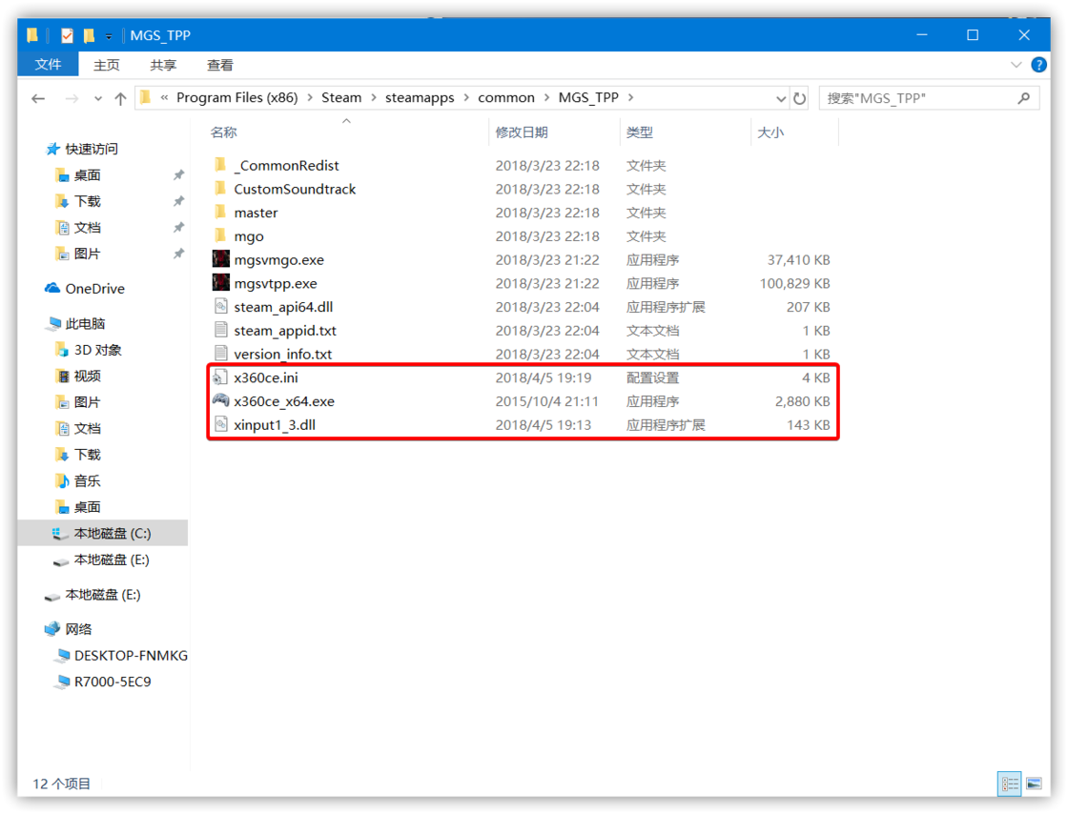
Task: Enable the details view layout
Action: coord(1009,783)
